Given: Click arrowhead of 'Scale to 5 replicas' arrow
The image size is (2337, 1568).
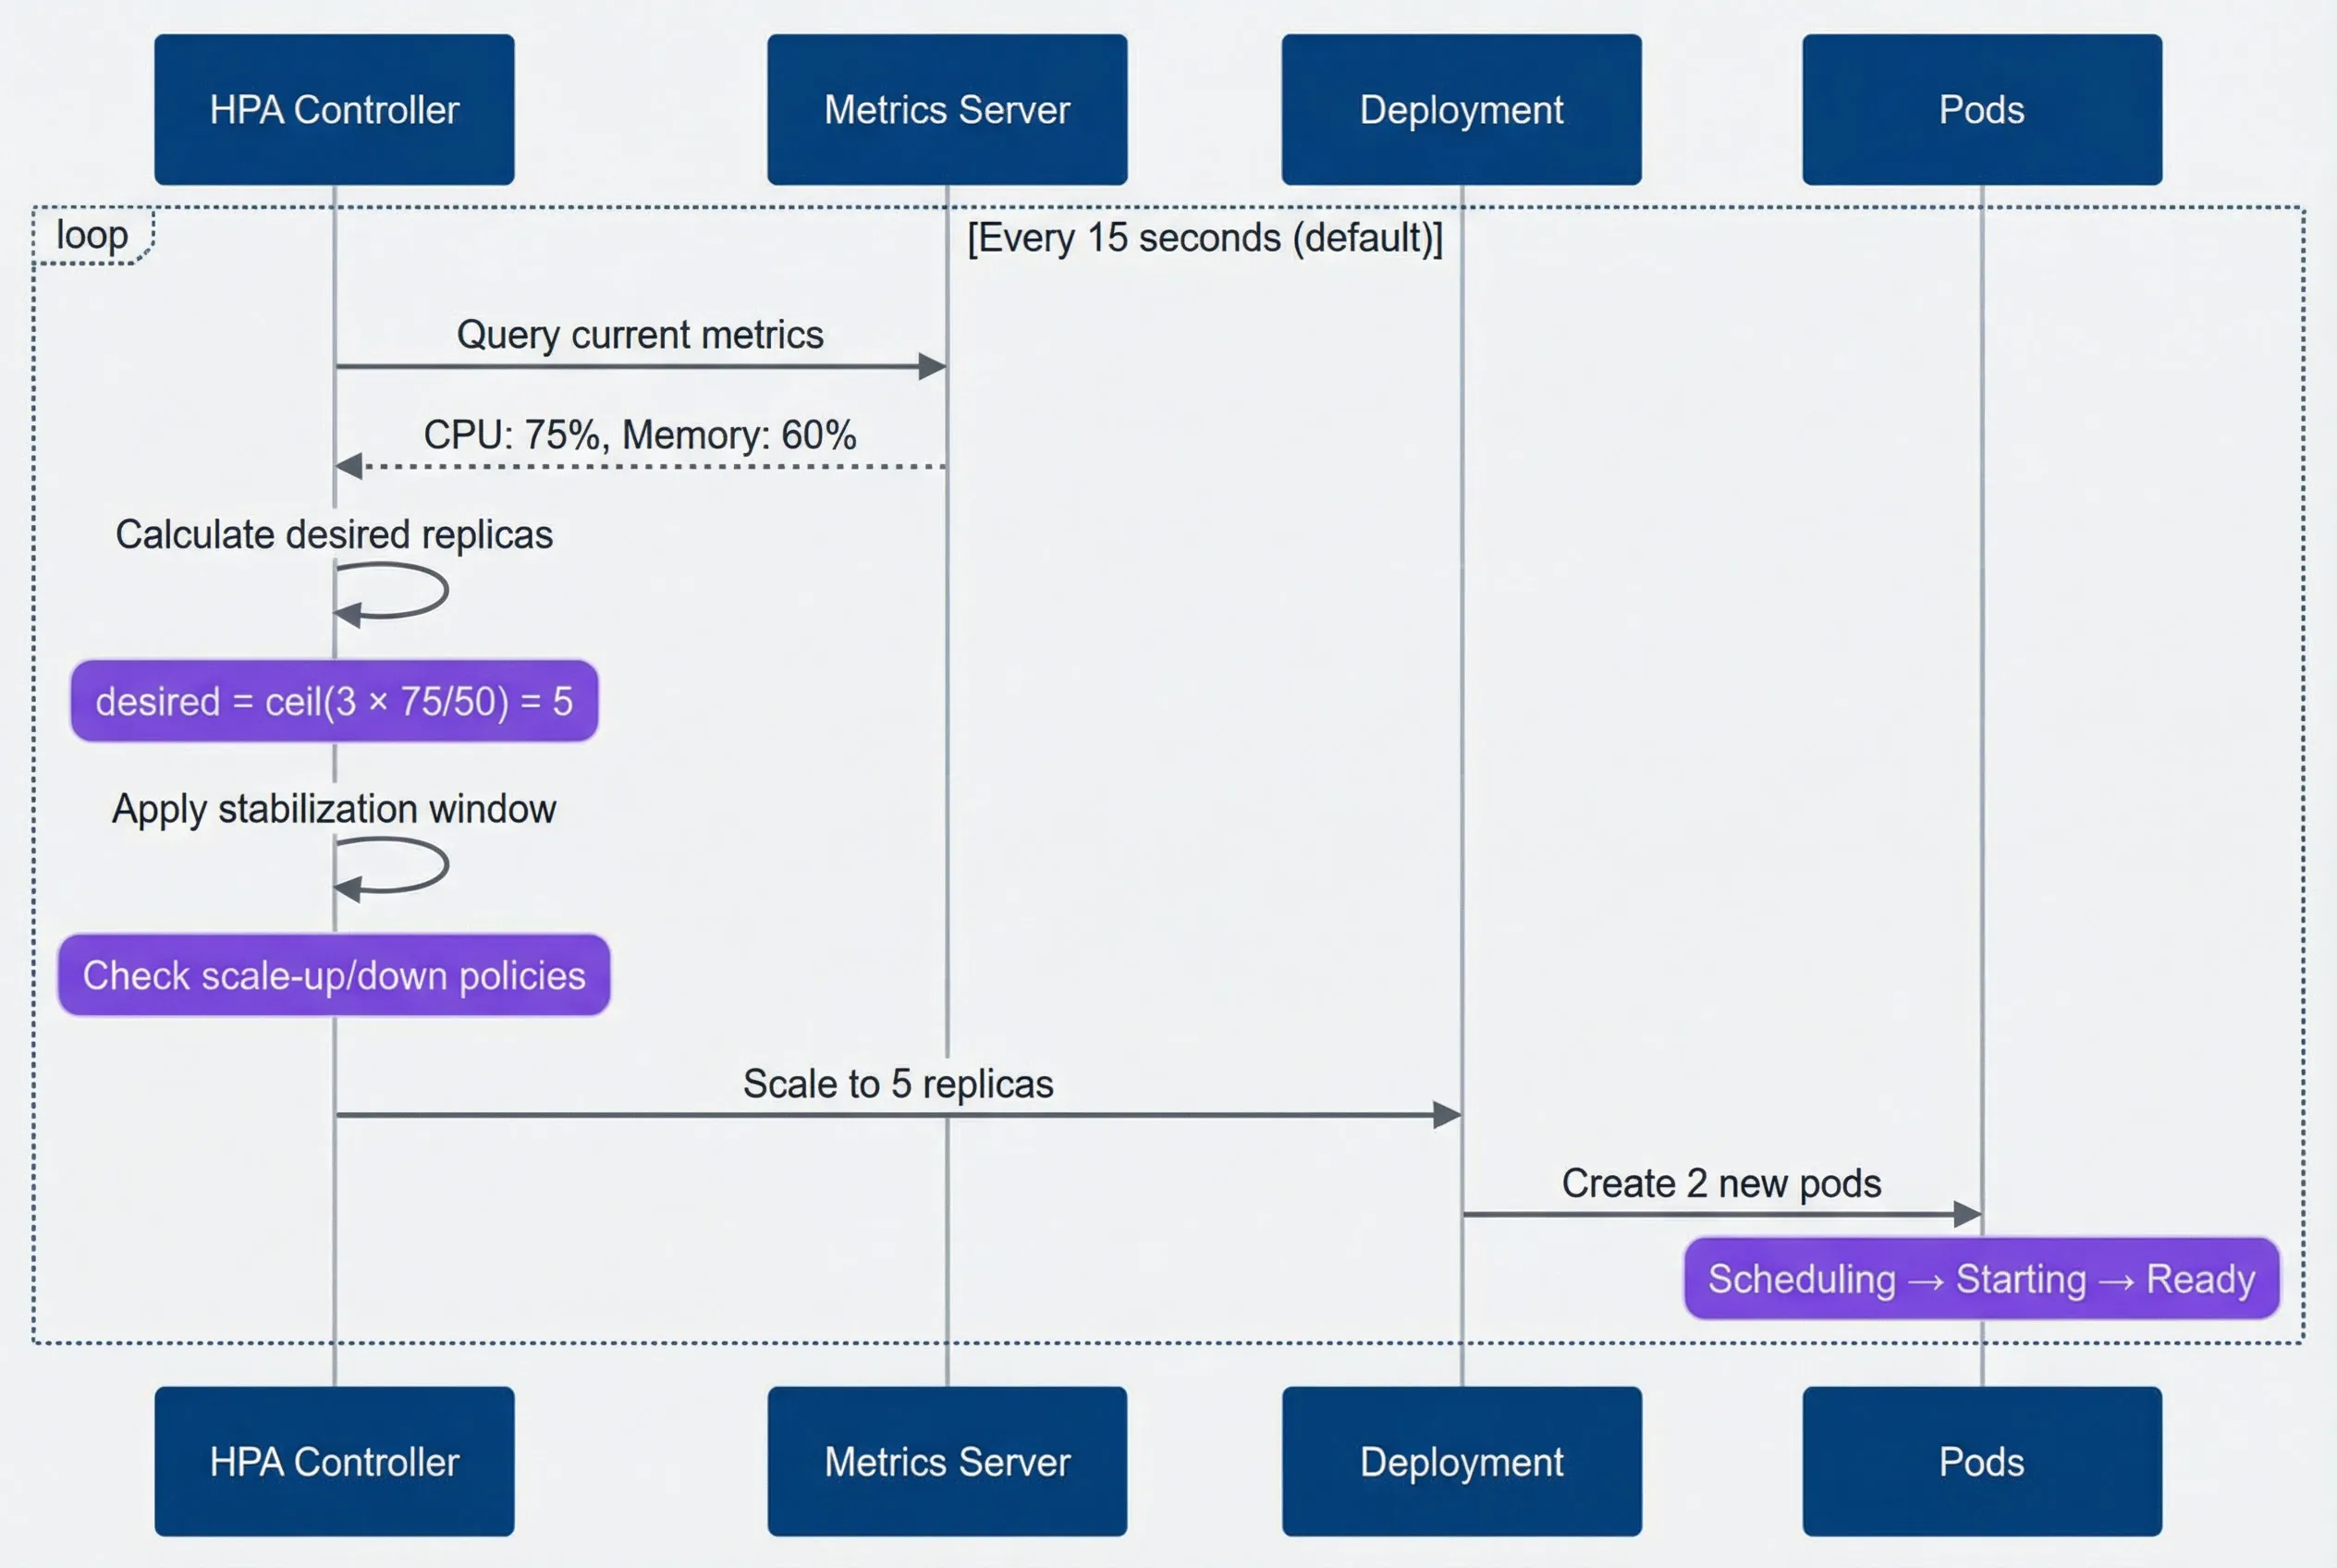Looking at the screenshot, I should pos(1447,1115).
